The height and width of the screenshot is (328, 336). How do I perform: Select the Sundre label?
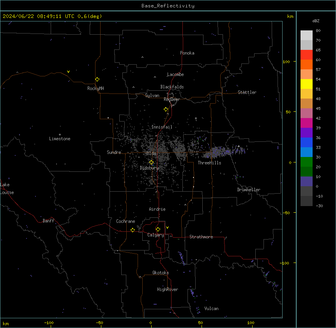tap(114, 152)
